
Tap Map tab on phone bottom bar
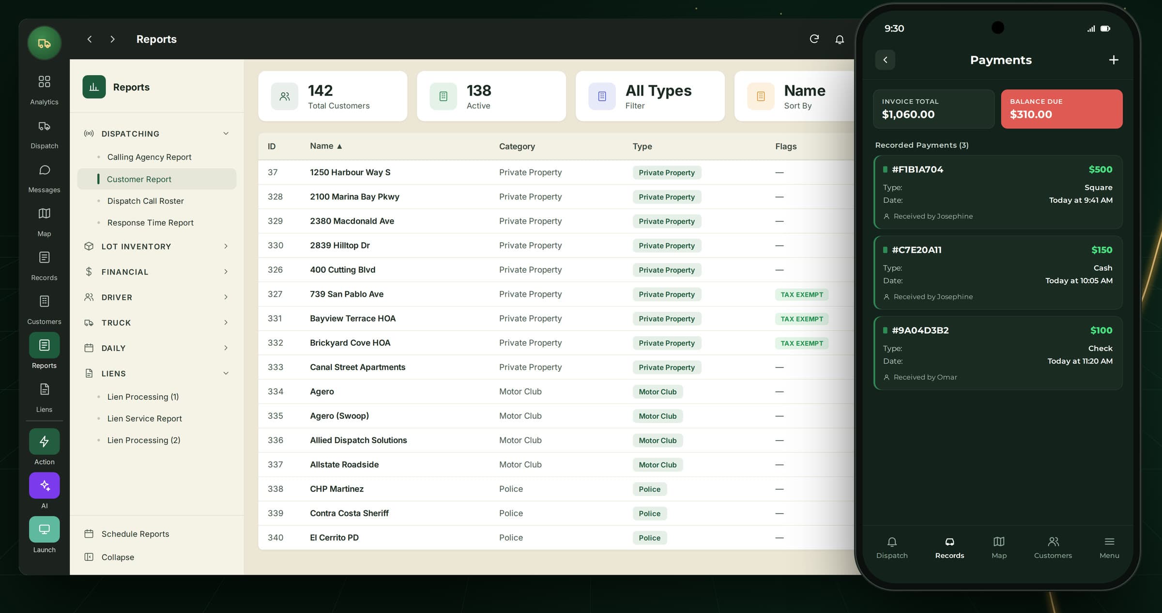[x=999, y=548]
